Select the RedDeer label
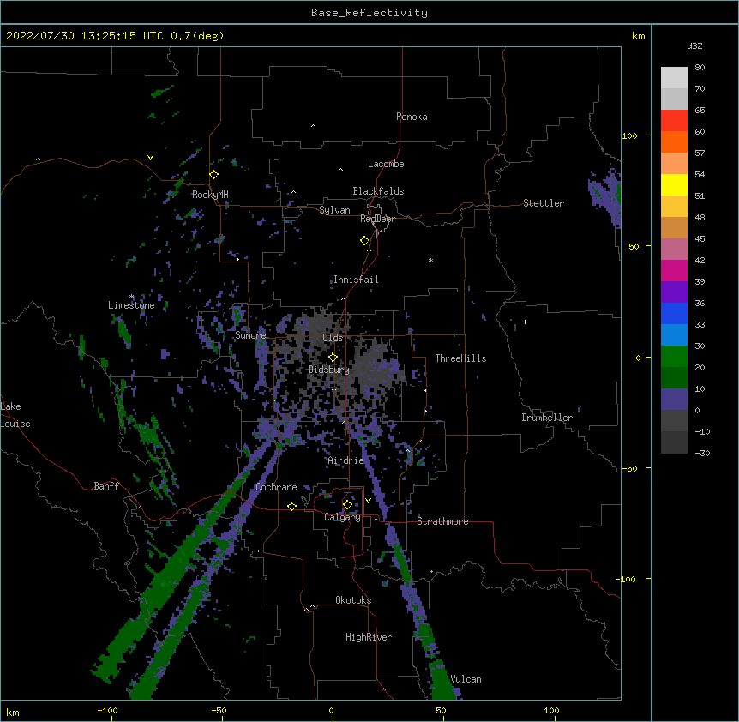 point(377,219)
